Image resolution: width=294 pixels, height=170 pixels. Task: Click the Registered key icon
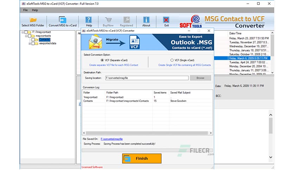click(127, 20)
